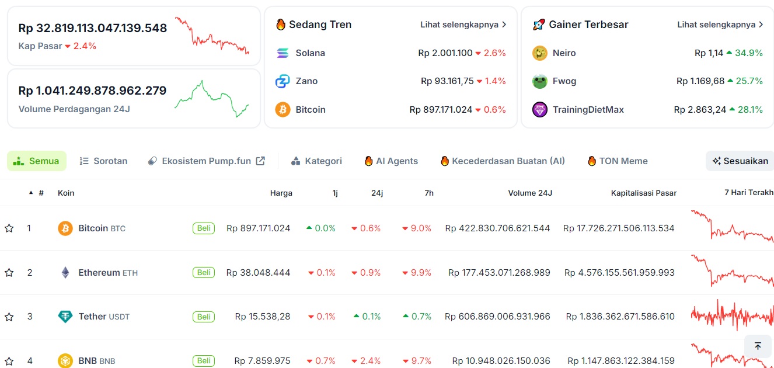Click the Zano coin icon
The height and width of the screenshot is (368, 774).
[x=283, y=81]
